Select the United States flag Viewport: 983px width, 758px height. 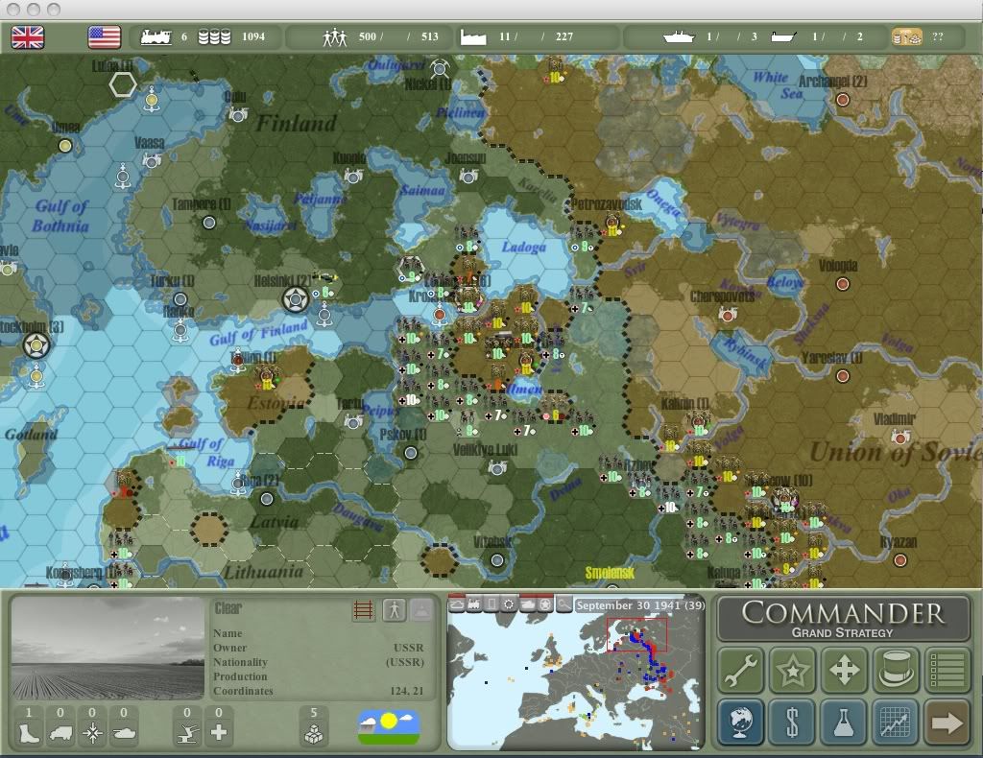point(104,37)
